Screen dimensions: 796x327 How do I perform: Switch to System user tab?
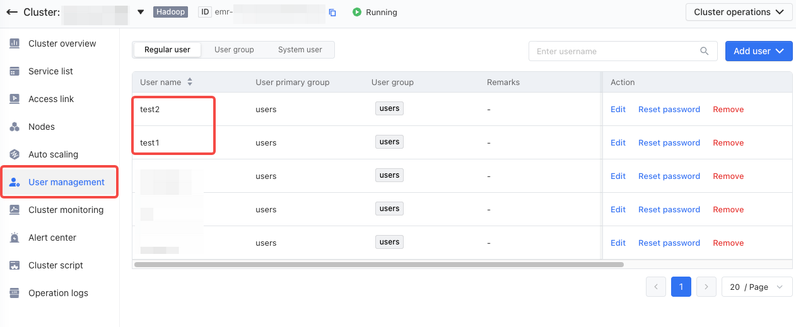click(x=300, y=50)
